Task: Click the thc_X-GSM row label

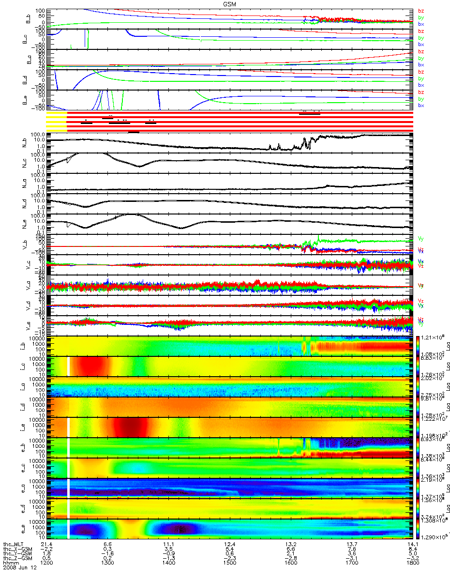Action: coord(16,550)
